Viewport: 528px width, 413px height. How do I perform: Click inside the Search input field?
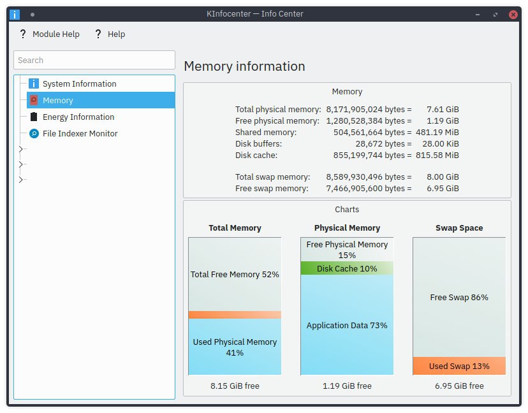pos(94,60)
